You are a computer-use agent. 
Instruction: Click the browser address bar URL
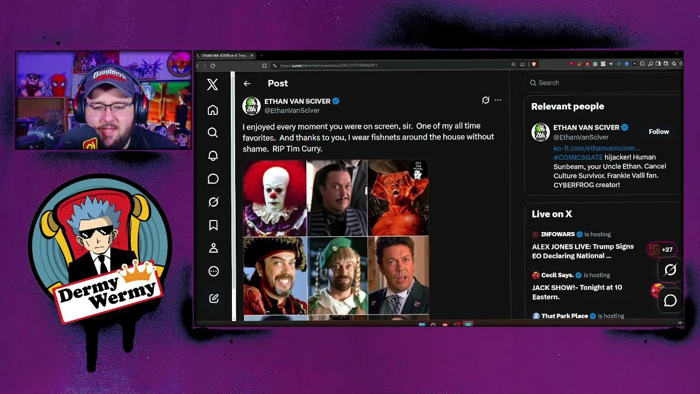(x=329, y=66)
